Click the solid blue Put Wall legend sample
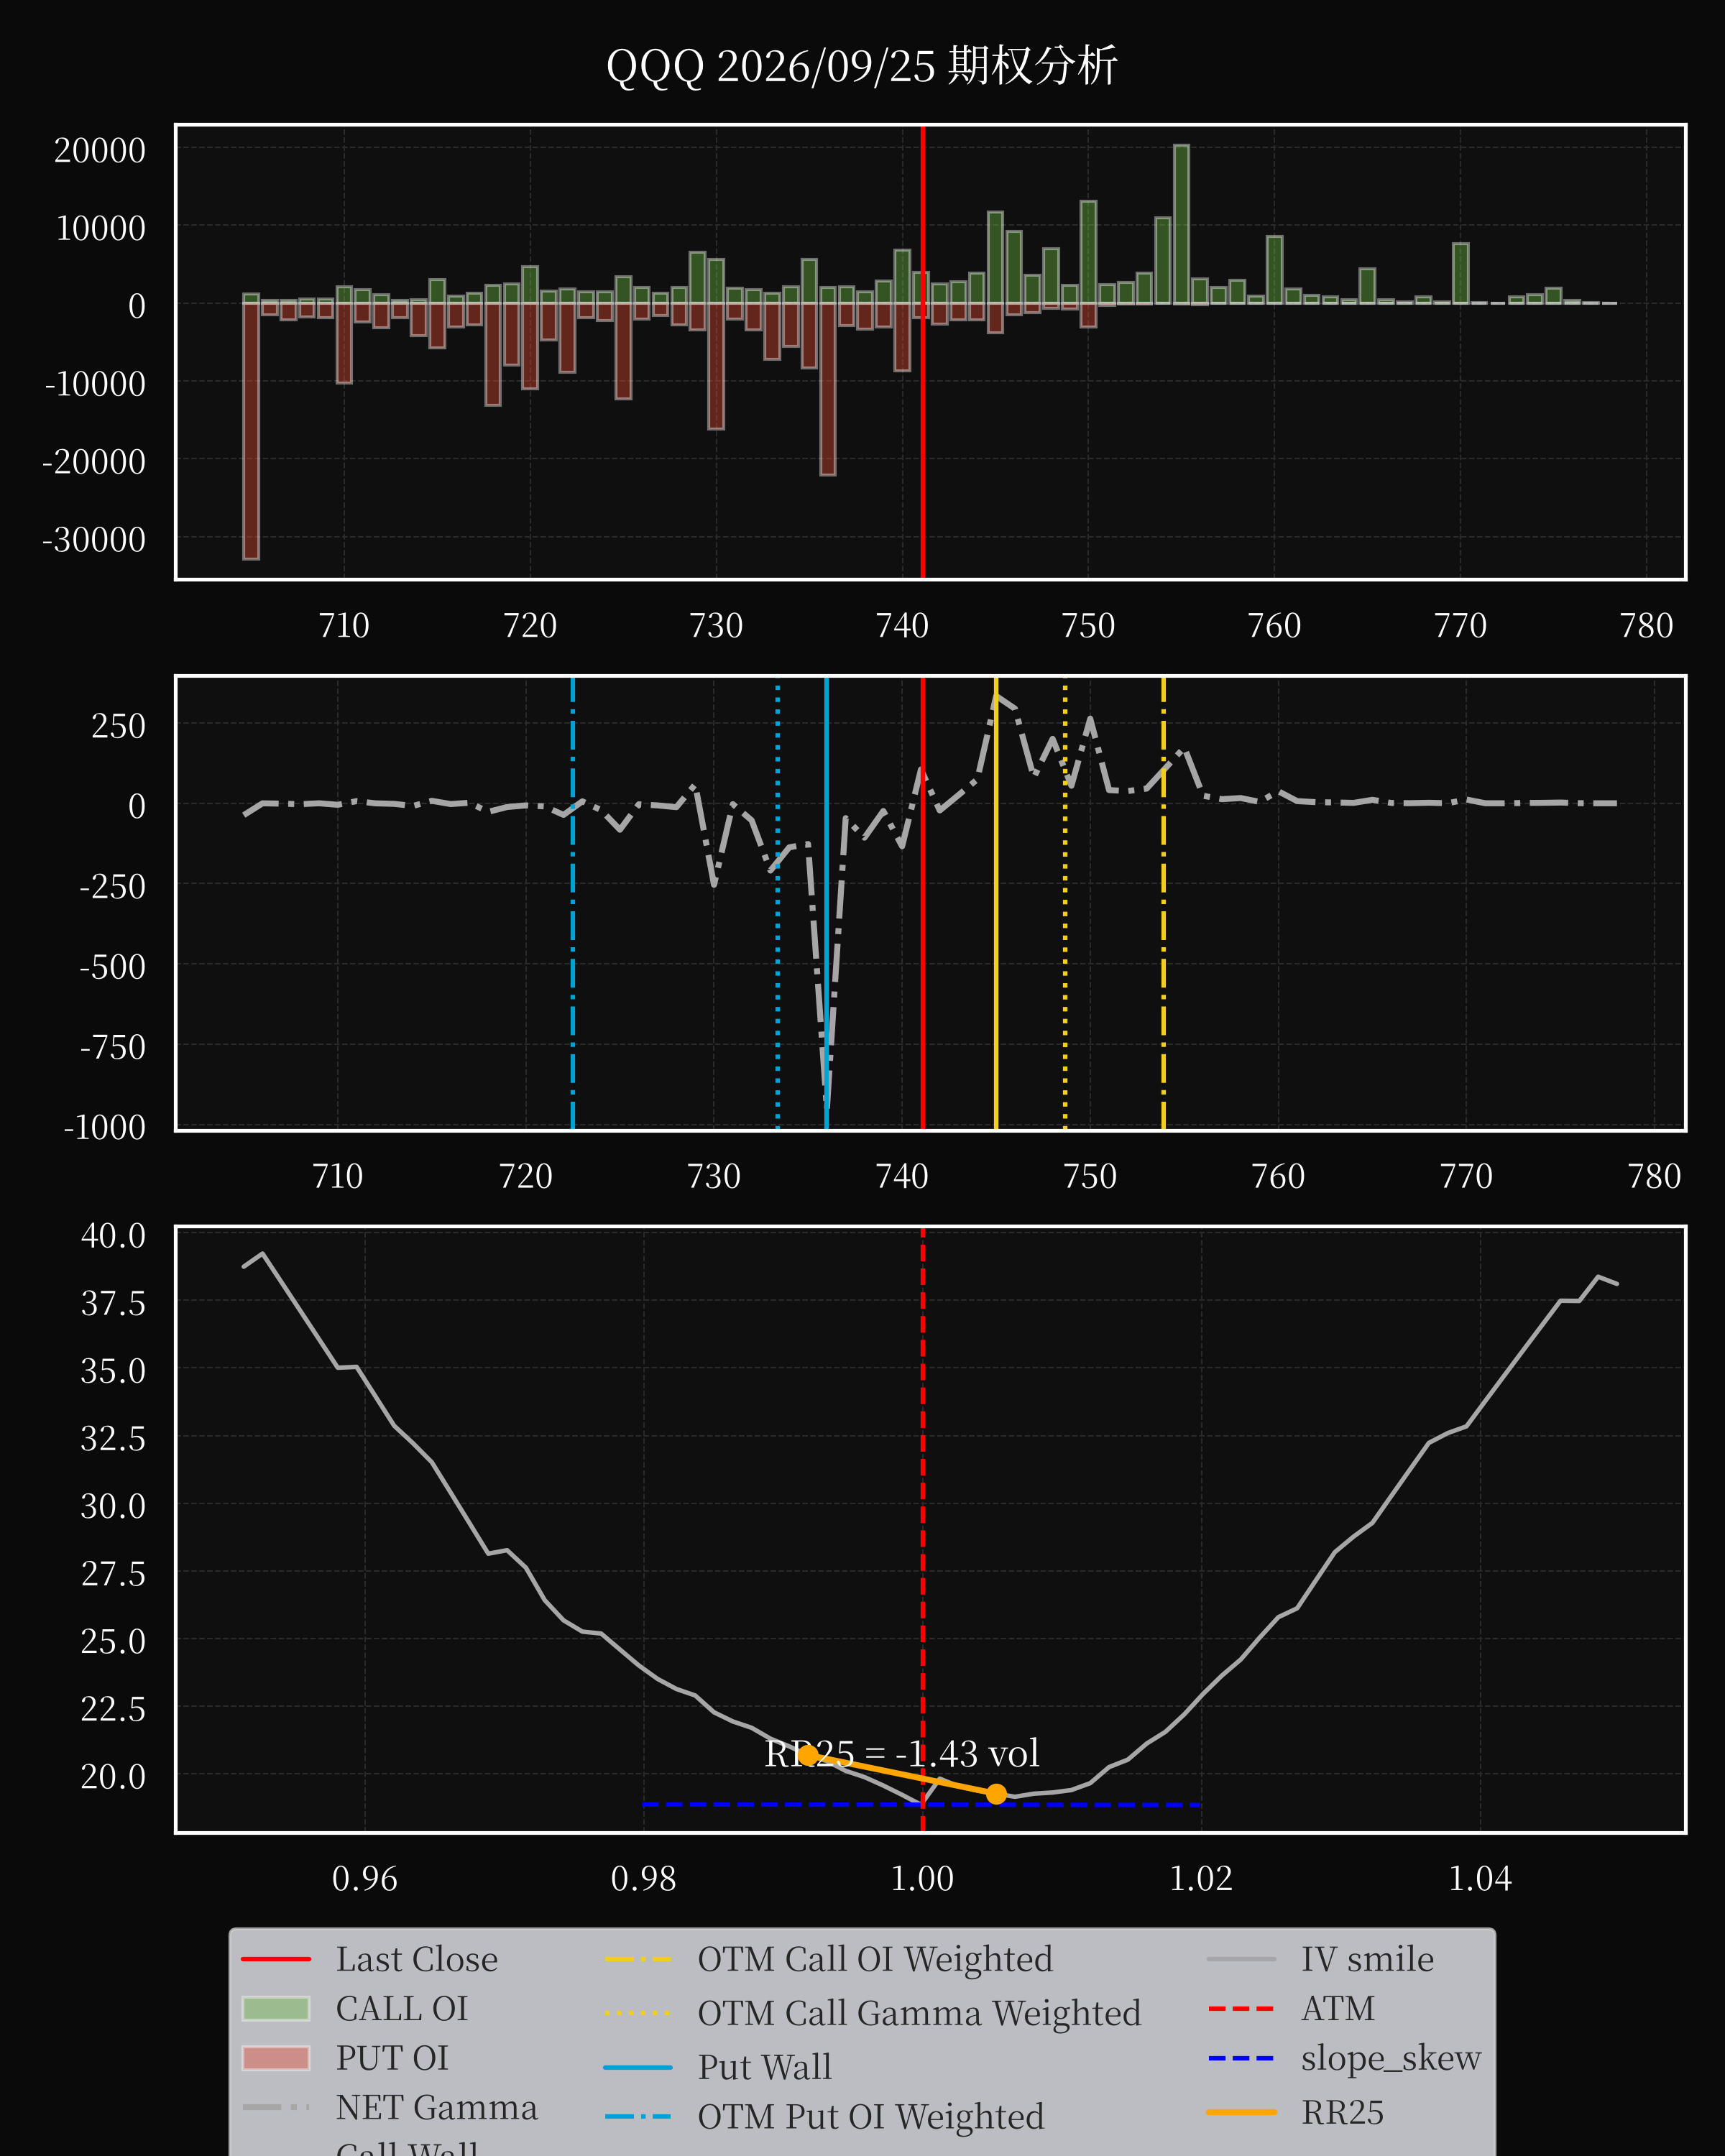1725x2156 pixels. click(638, 2067)
